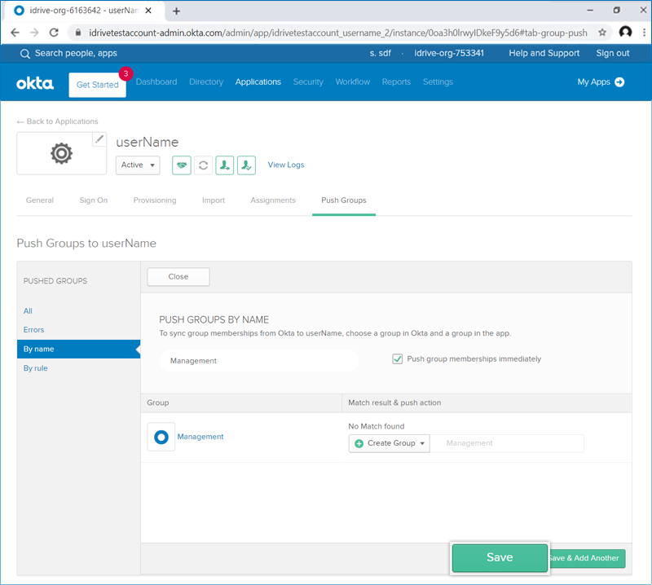This screenshot has width=652, height=585.
Task: Open the Security menu
Action: pyautogui.click(x=308, y=82)
